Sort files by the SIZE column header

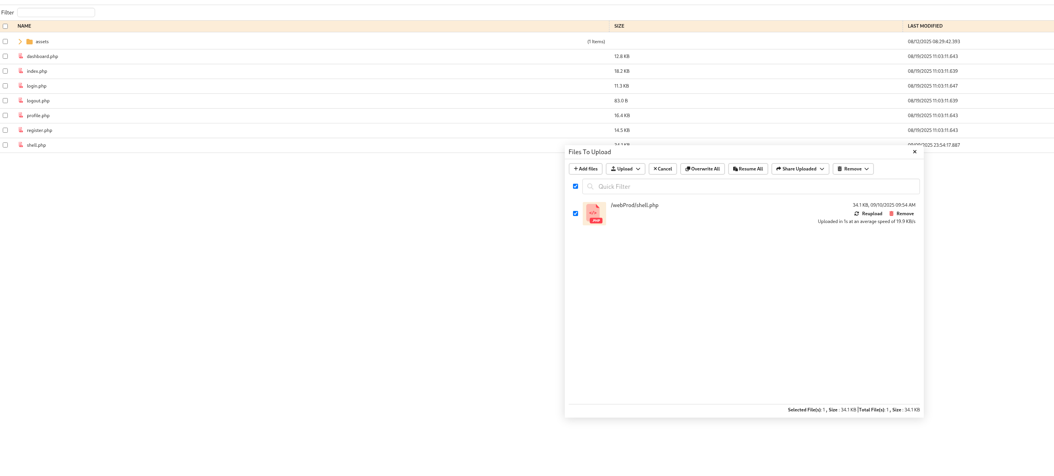coord(619,26)
